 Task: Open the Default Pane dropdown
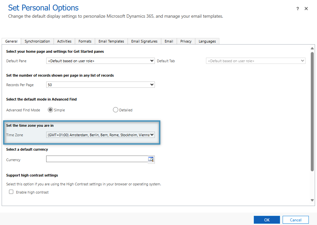pos(101,61)
